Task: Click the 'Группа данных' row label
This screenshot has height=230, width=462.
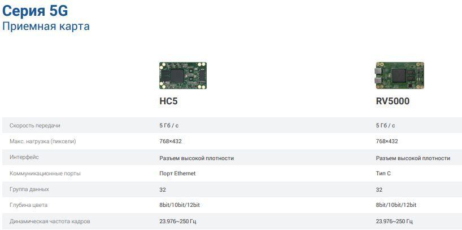Action: click(x=29, y=189)
